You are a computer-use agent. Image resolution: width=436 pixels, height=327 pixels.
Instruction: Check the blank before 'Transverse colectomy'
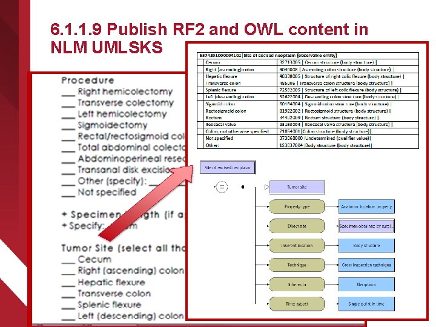pos(68,105)
